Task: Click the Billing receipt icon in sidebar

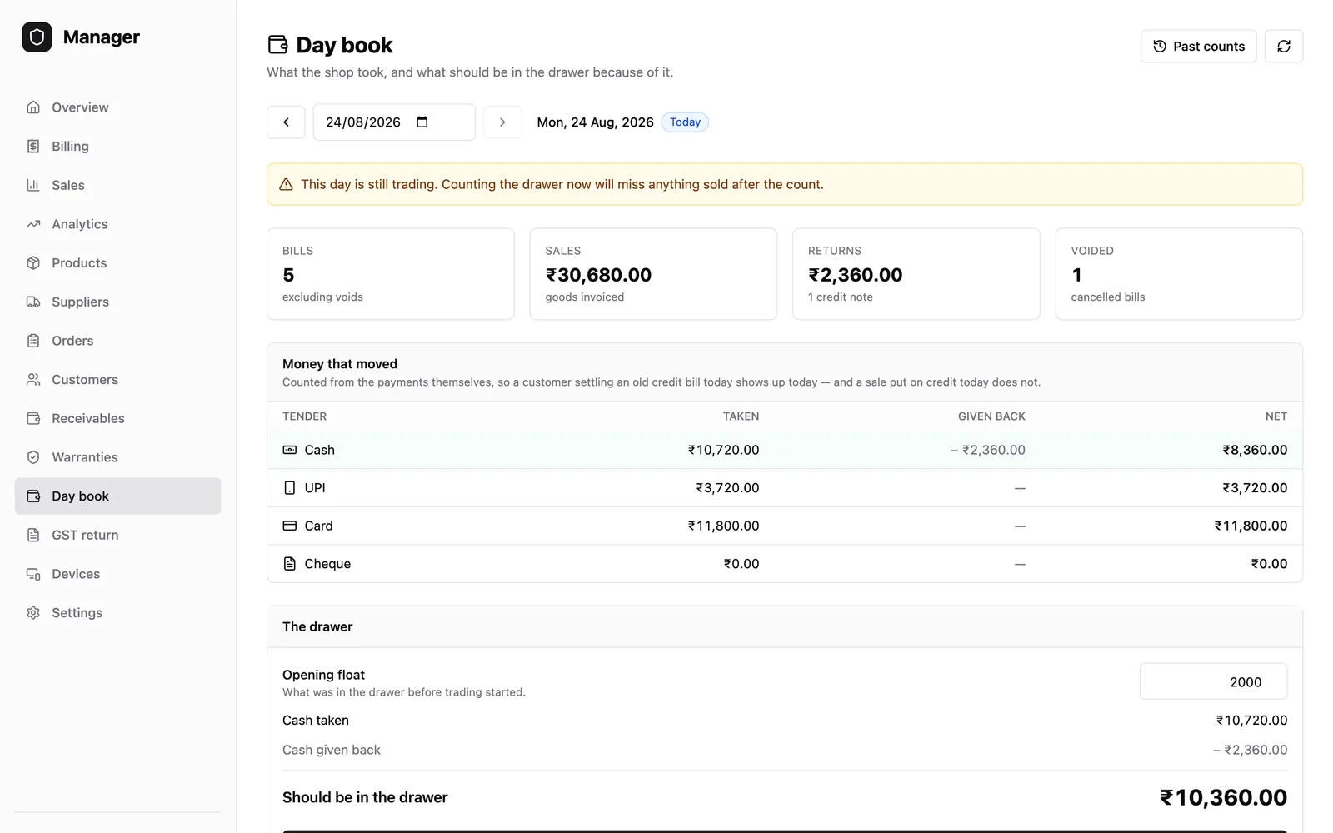Action: tap(33, 147)
